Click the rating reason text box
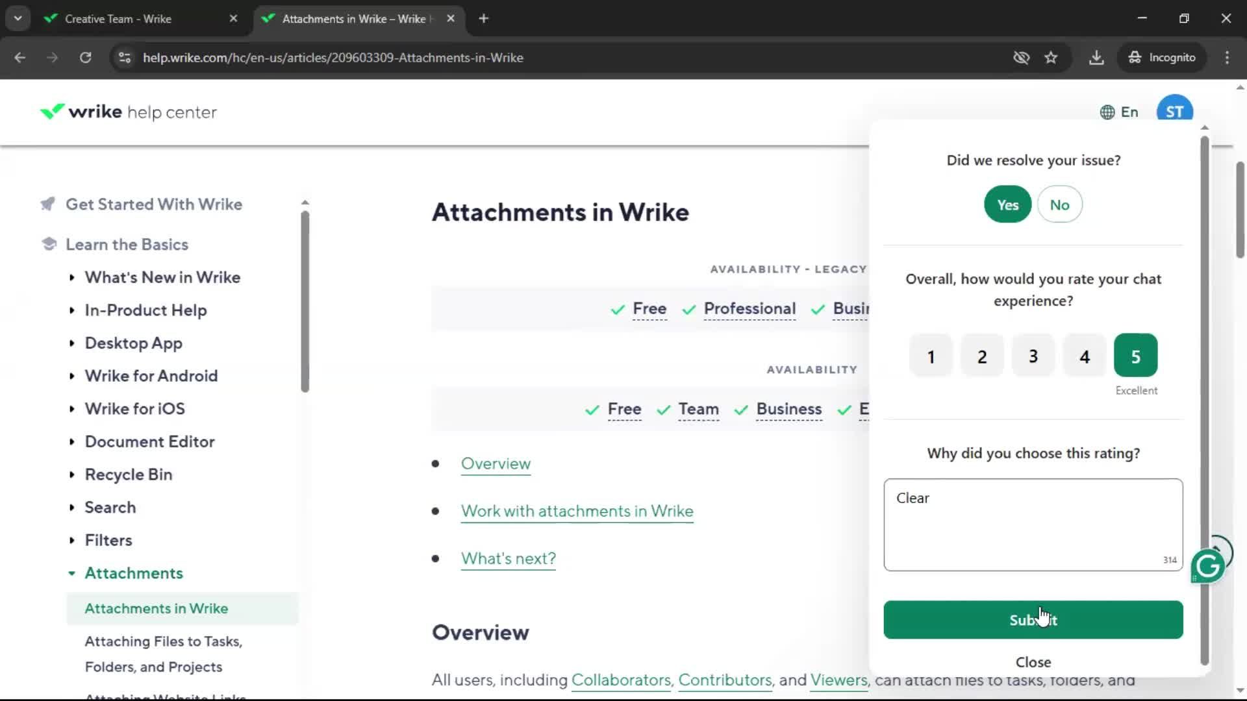Viewport: 1247px width, 701px height. (x=1033, y=525)
